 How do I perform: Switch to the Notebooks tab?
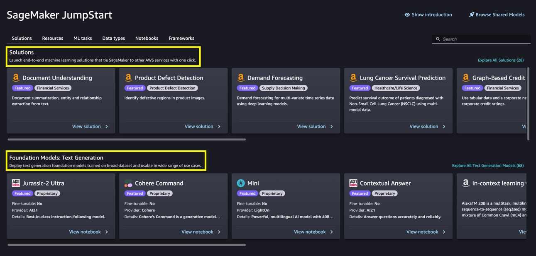147,38
